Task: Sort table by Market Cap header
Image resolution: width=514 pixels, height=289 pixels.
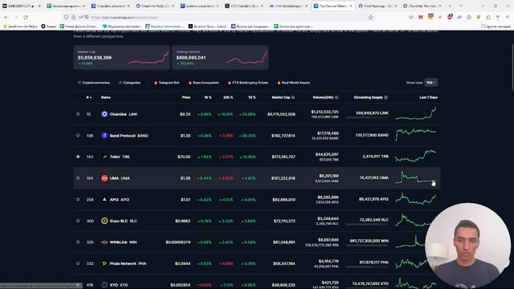Action: click(x=281, y=97)
